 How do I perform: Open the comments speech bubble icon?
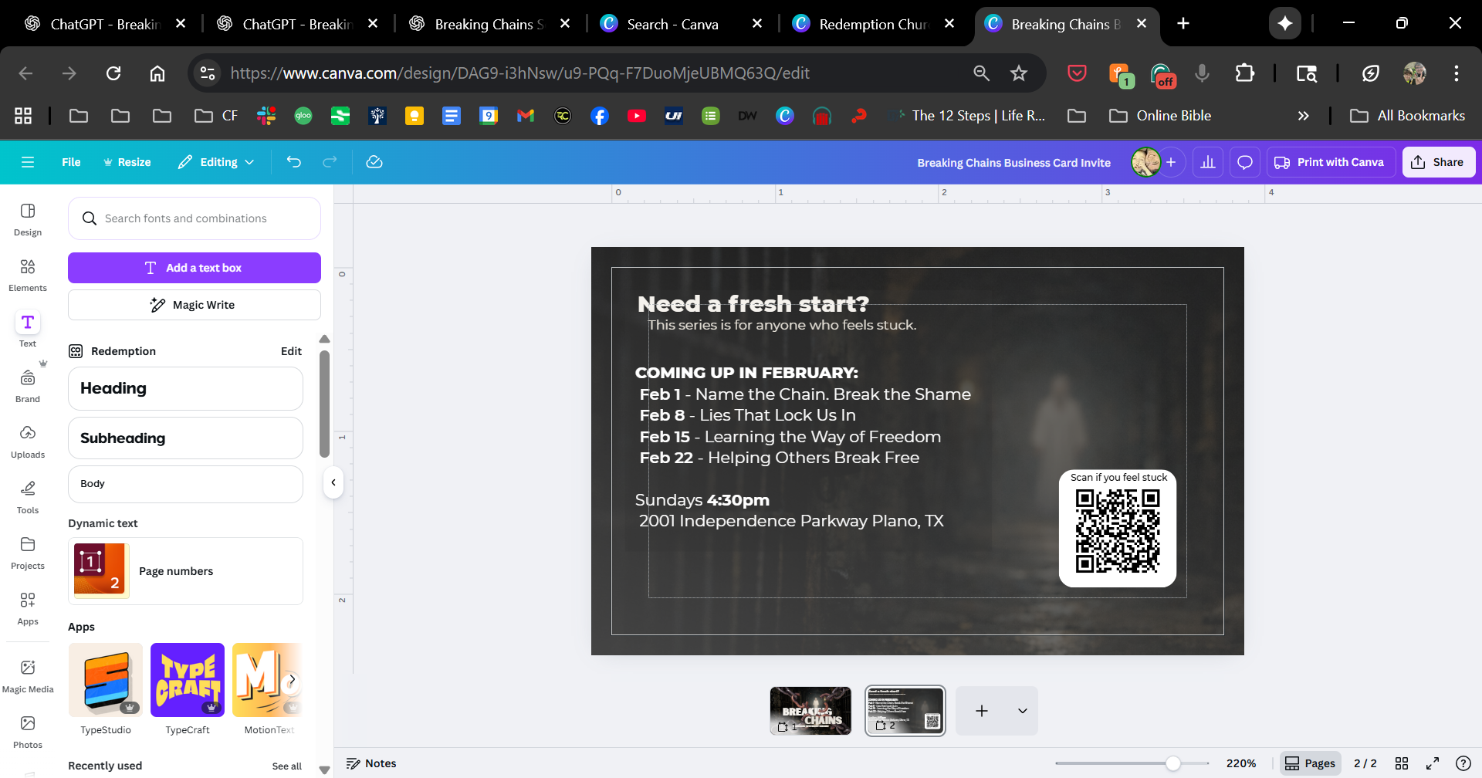[1245, 162]
